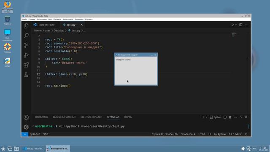Screen dimensions: 270x152
Task: Open the Explorer view in activity bar
Action: pos(26,26)
